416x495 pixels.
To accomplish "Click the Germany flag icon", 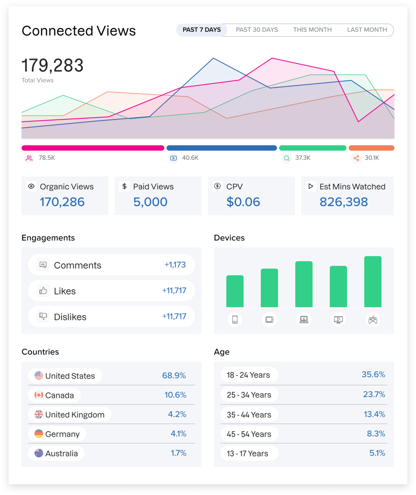I will coord(38,433).
